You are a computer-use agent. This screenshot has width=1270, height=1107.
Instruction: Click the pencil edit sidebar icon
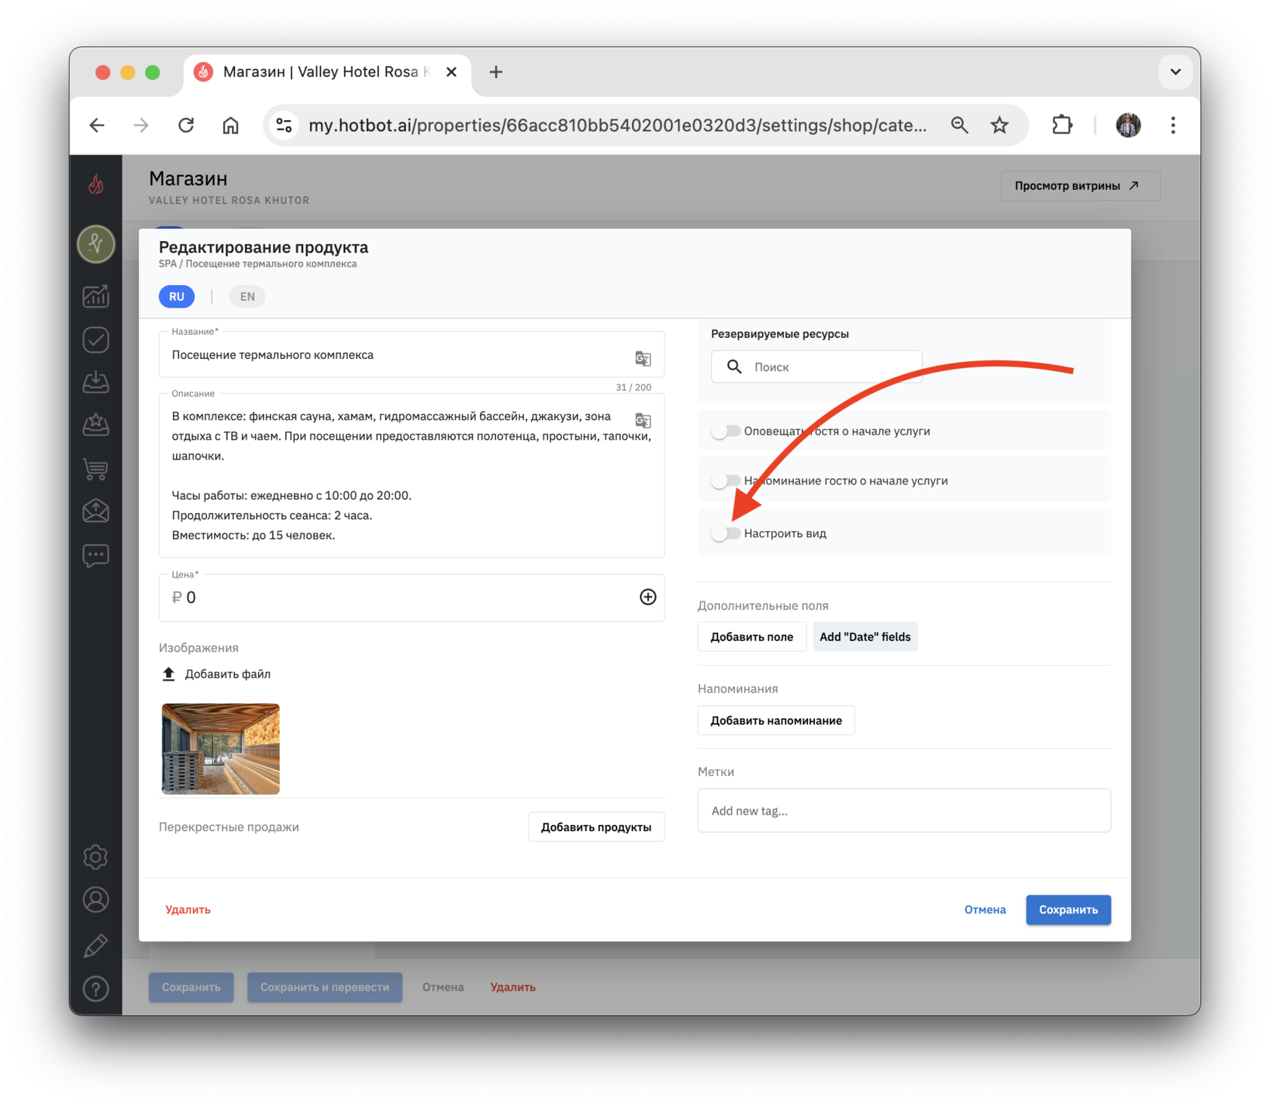(96, 945)
